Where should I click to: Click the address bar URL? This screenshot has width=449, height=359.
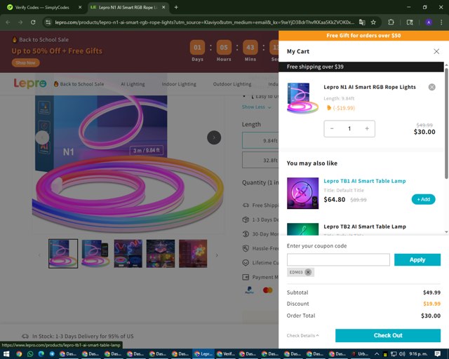(204, 22)
